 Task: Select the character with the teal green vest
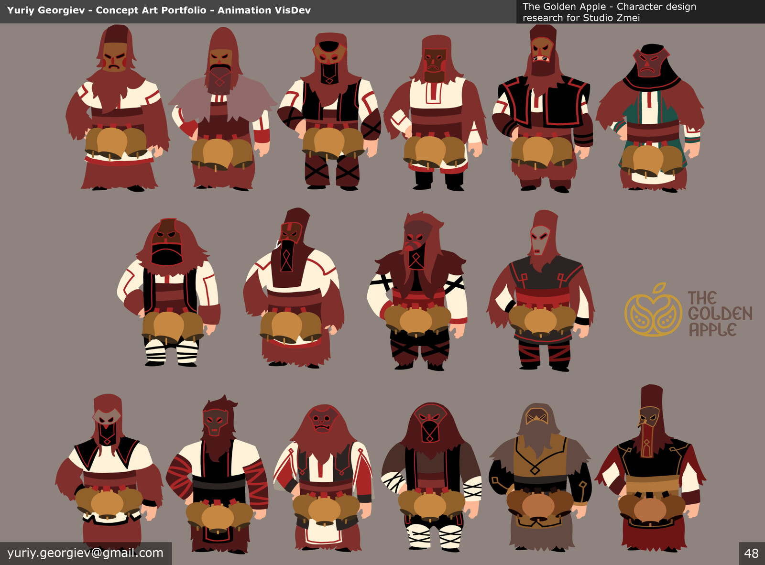tap(650, 118)
